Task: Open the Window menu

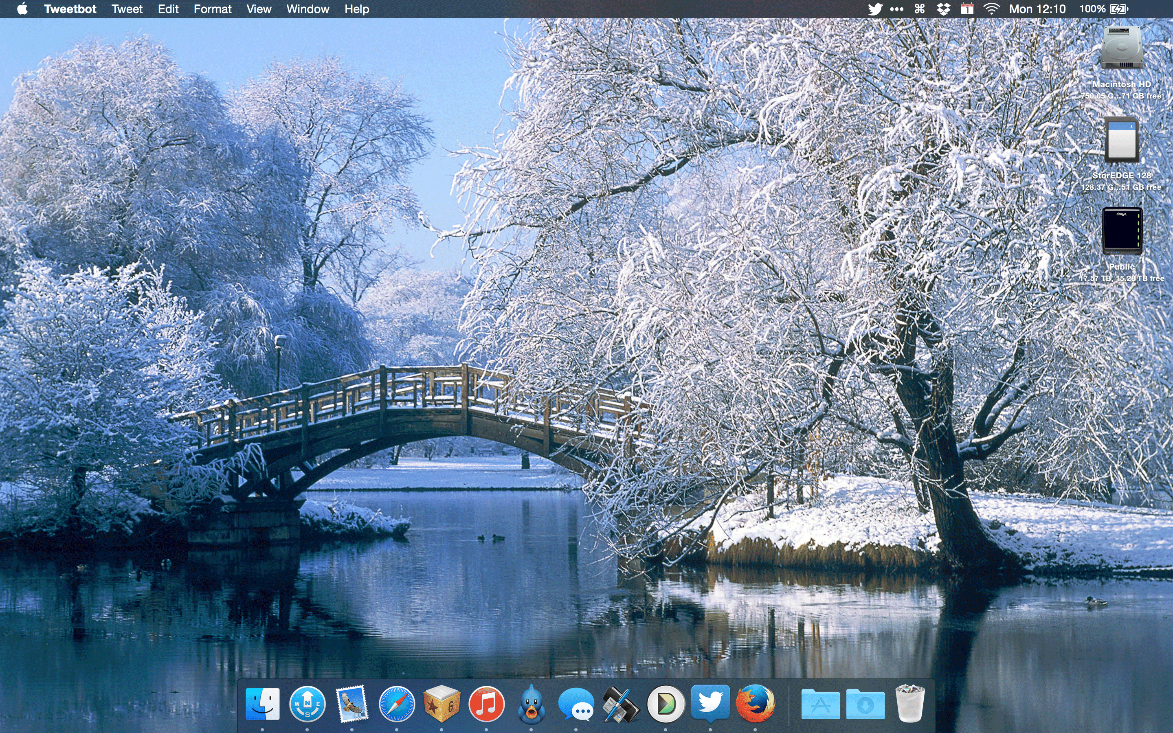Action: [308, 9]
